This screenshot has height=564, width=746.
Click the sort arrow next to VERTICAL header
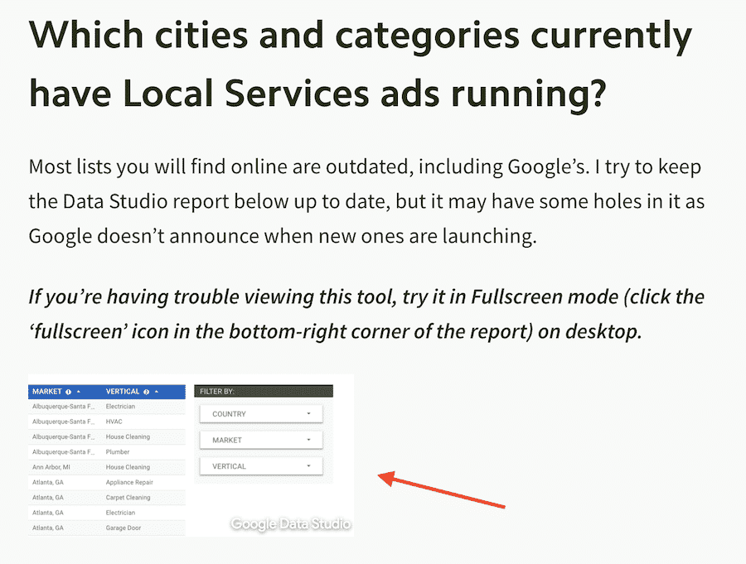157,392
